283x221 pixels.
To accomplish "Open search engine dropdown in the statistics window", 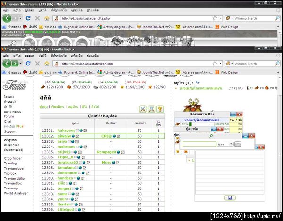I will pyautogui.click(x=232, y=64).
